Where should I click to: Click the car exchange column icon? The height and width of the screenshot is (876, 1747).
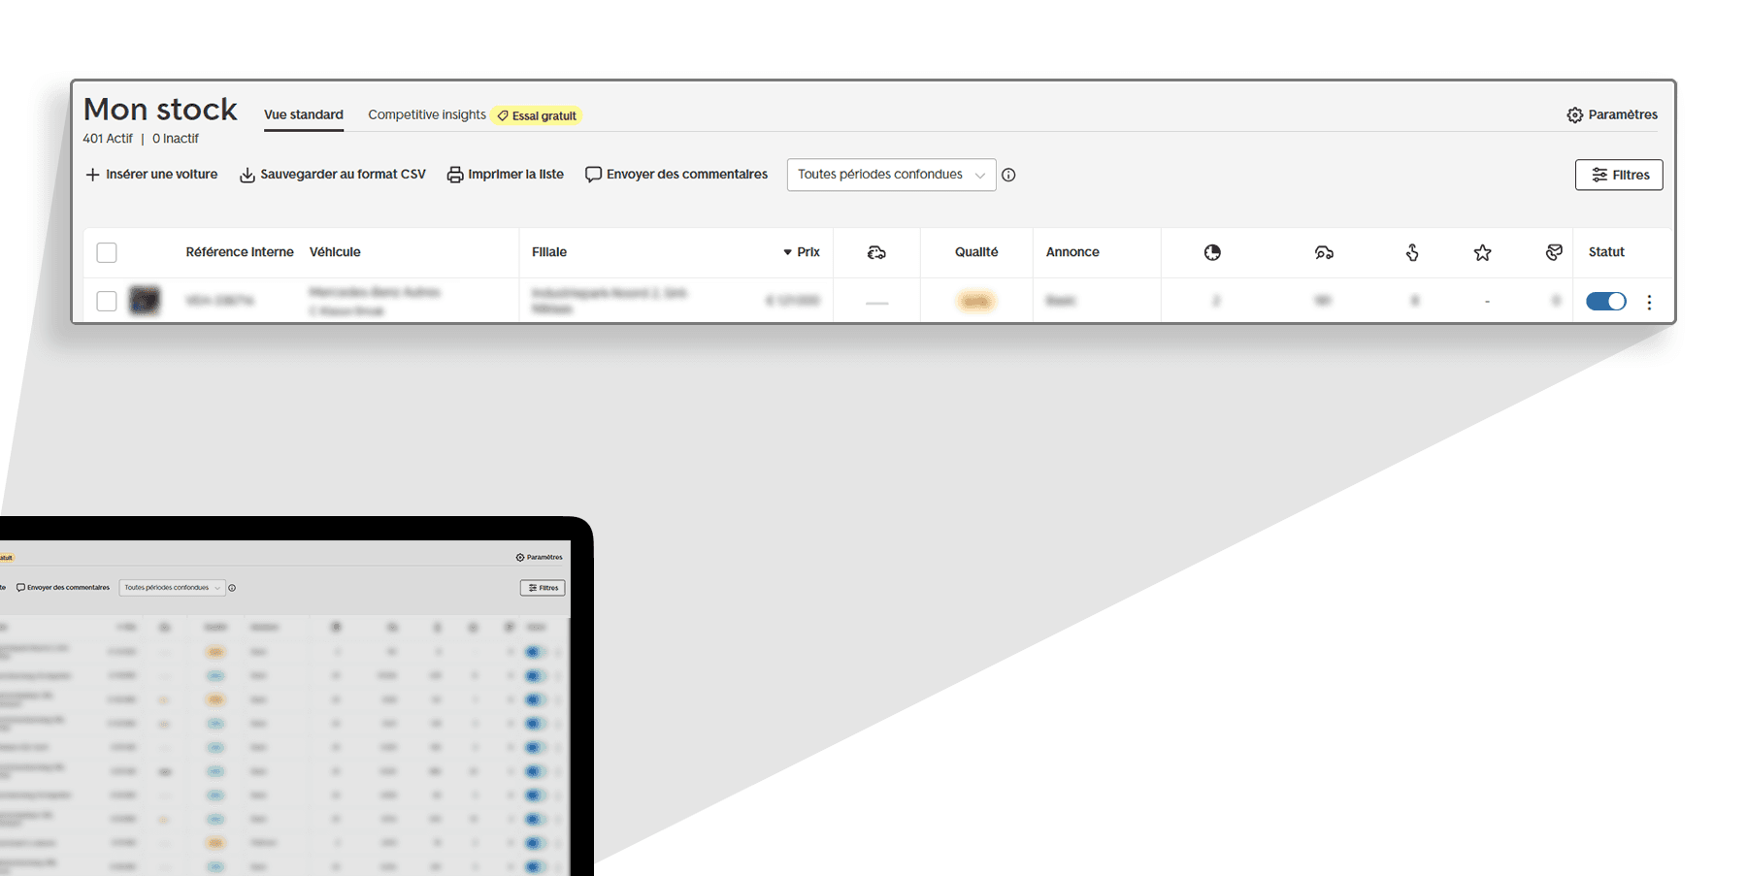[876, 252]
